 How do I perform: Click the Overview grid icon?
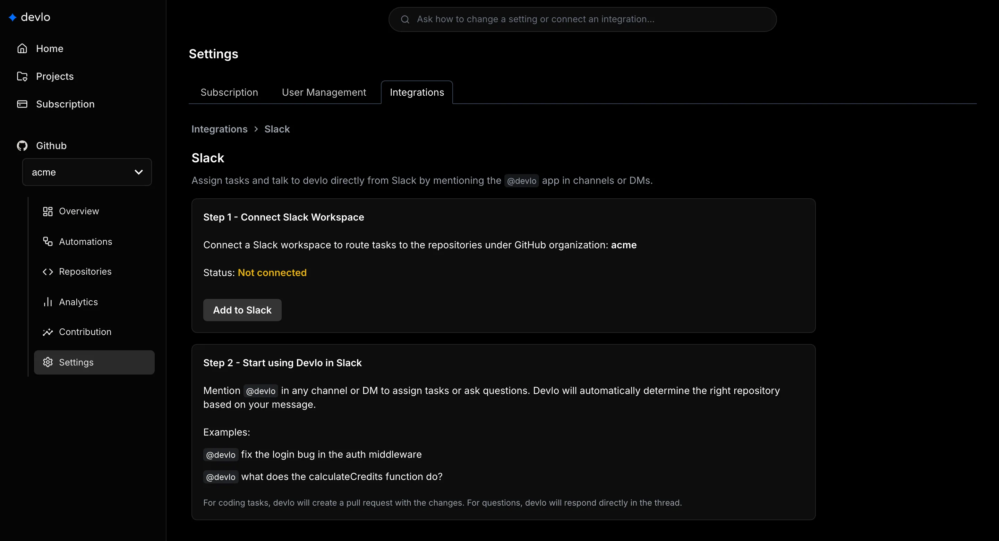(48, 211)
